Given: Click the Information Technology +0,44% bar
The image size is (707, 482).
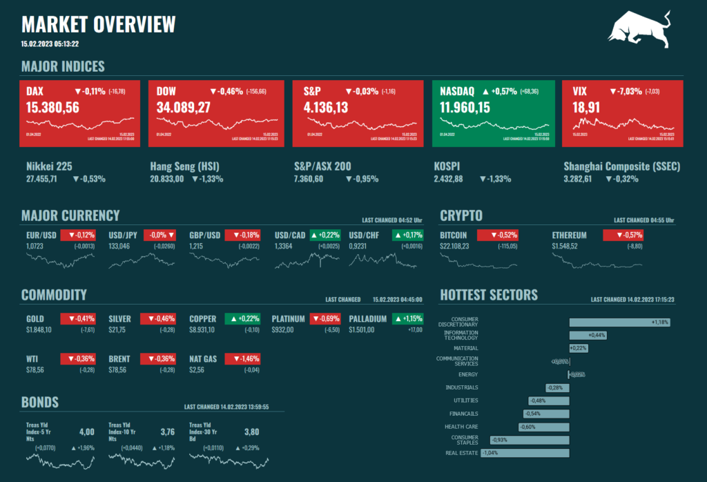Looking at the screenshot, I should [588, 336].
